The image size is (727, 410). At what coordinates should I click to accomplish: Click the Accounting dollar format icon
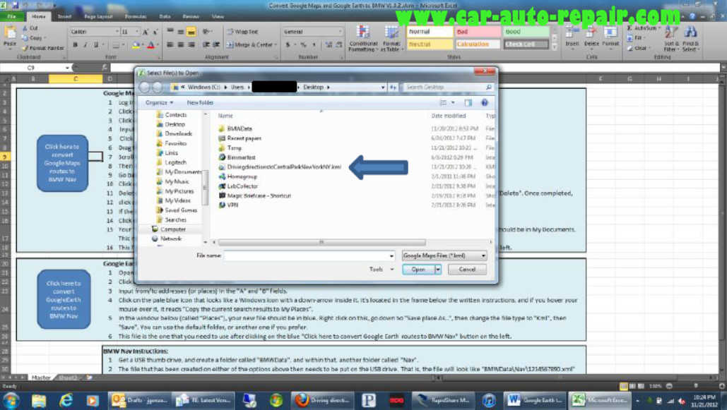pos(288,44)
